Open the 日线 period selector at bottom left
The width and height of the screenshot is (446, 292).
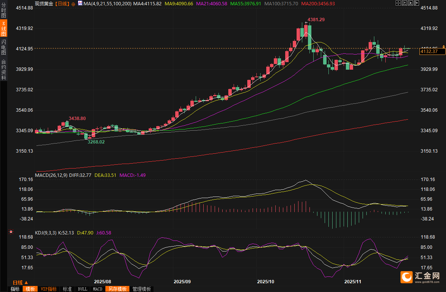tap(20, 283)
